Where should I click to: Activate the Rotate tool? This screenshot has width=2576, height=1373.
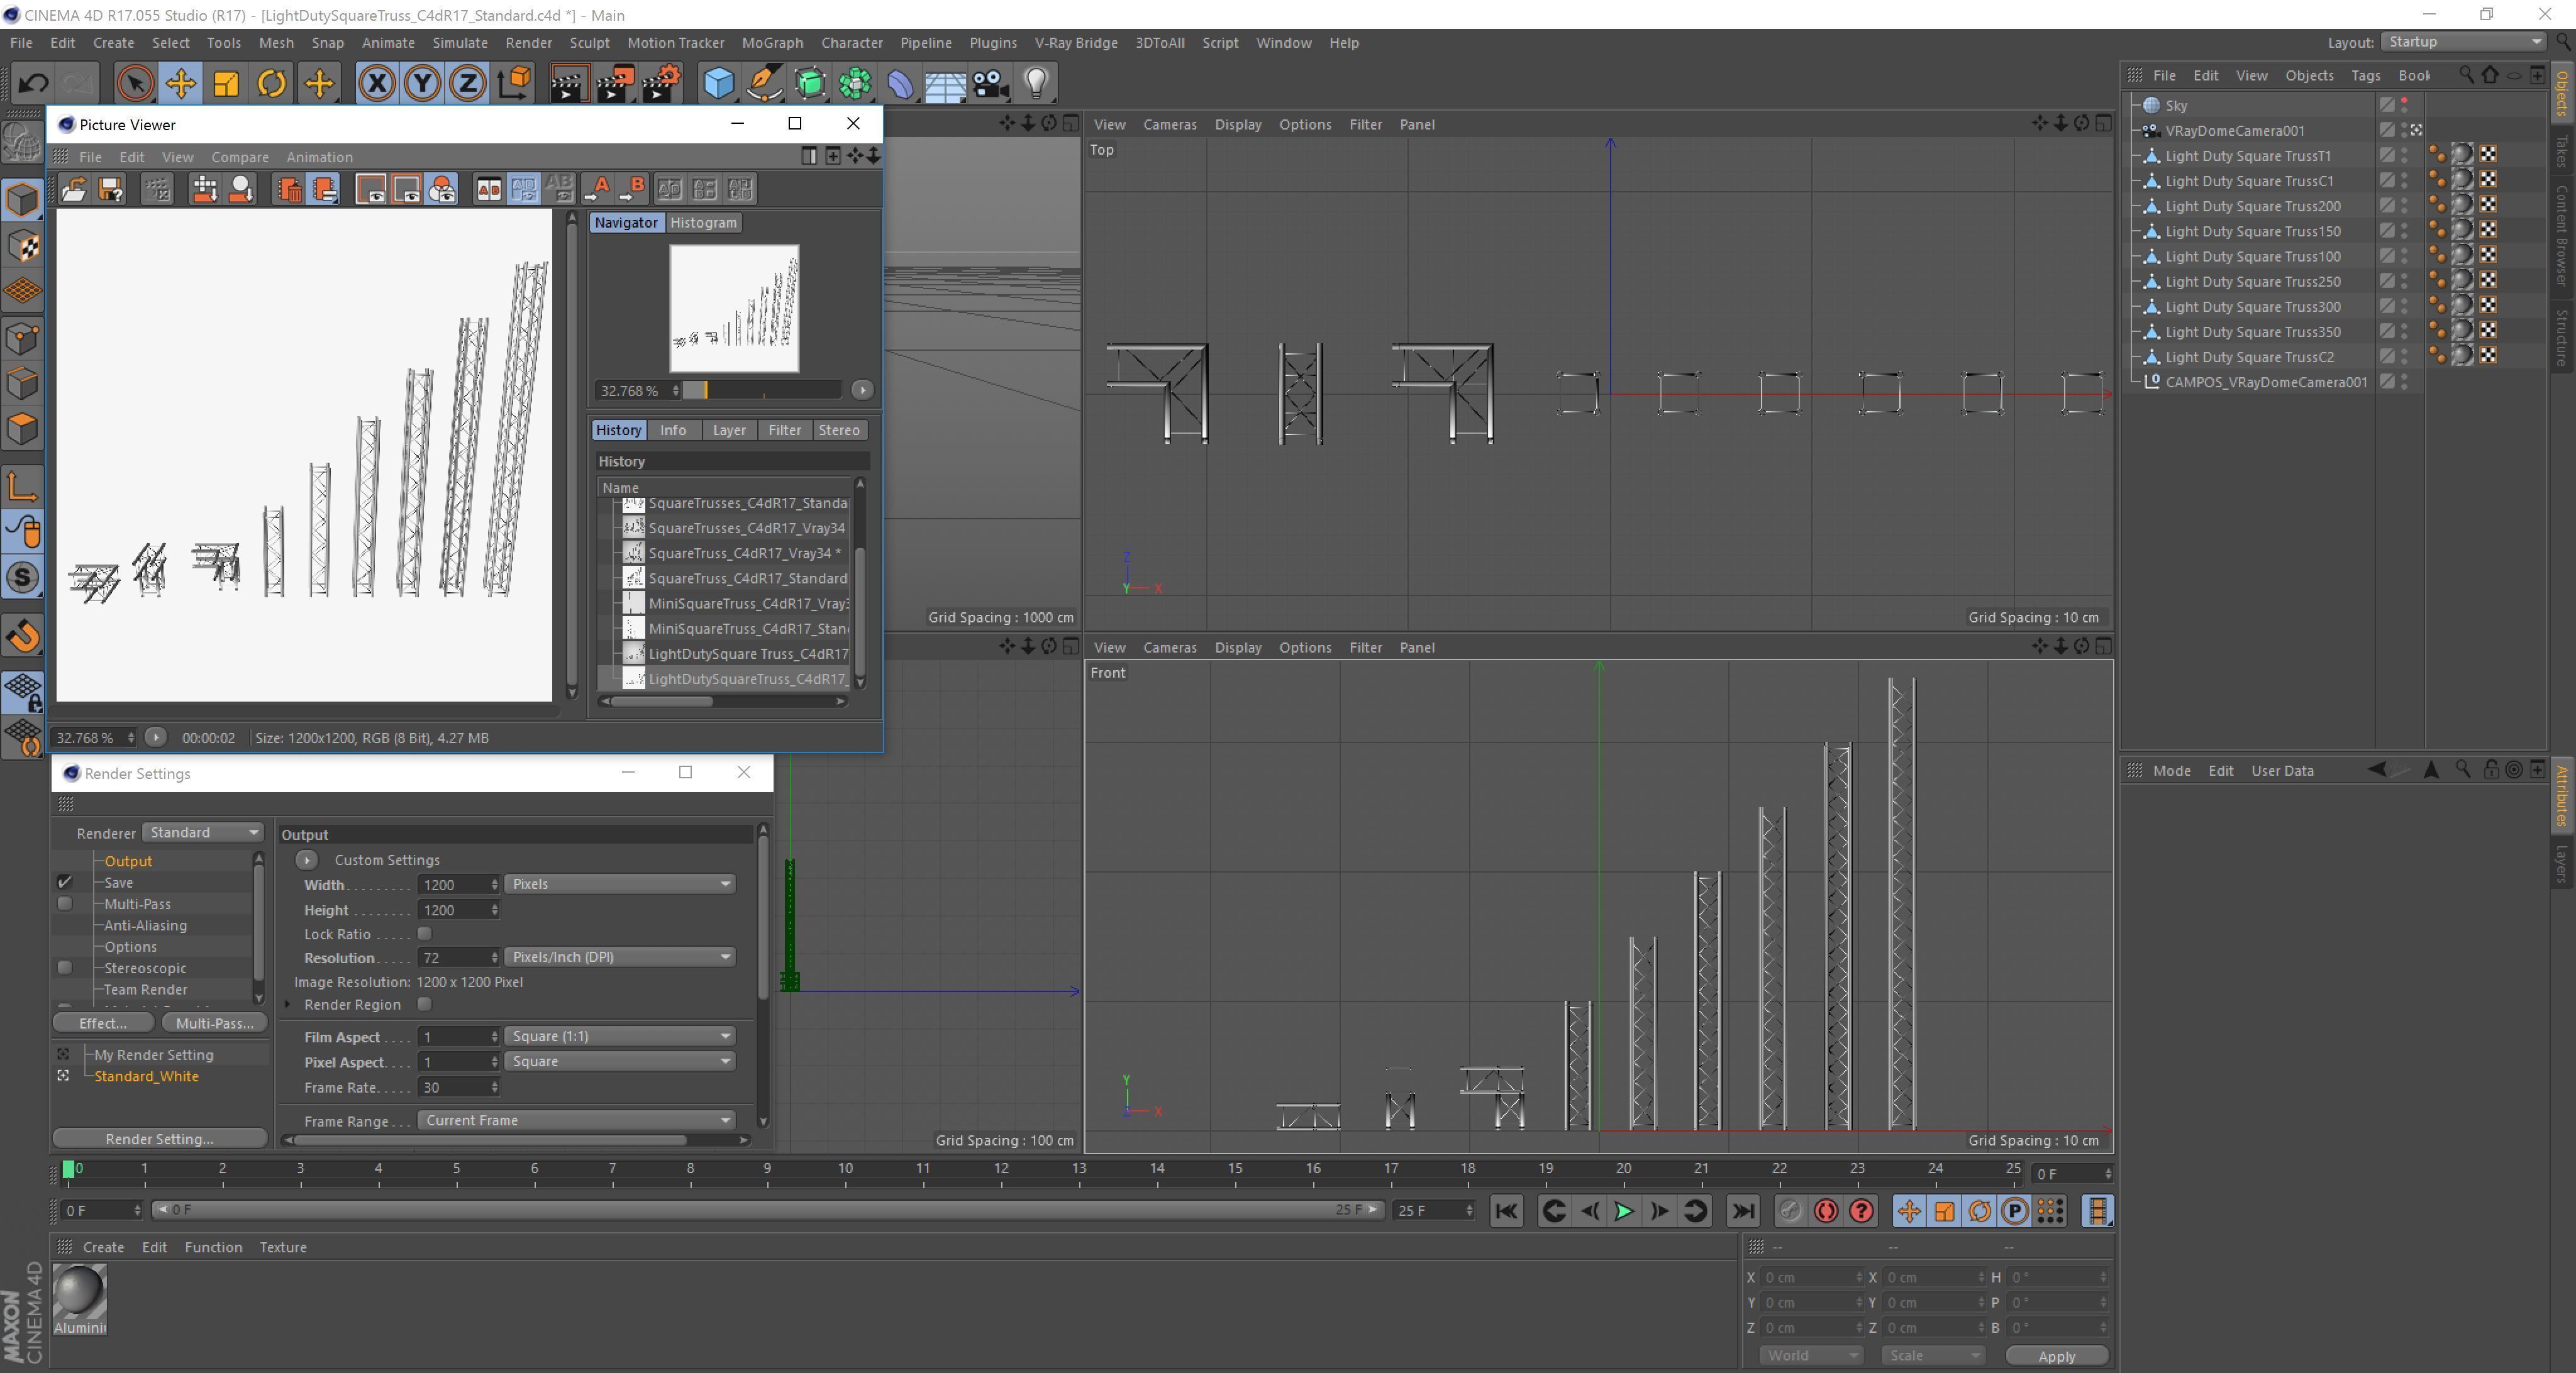(x=272, y=83)
